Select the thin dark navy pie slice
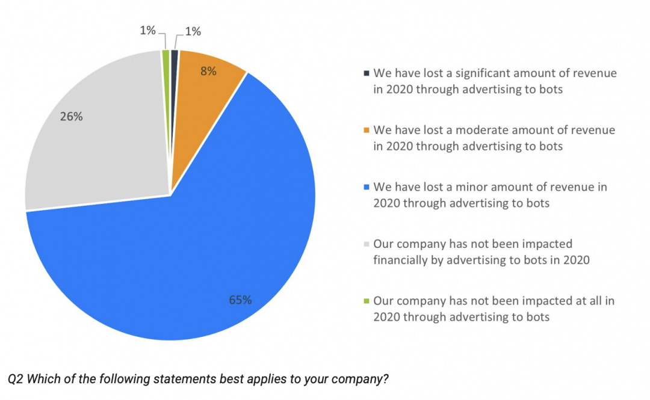 pyautogui.click(x=174, y=103)
